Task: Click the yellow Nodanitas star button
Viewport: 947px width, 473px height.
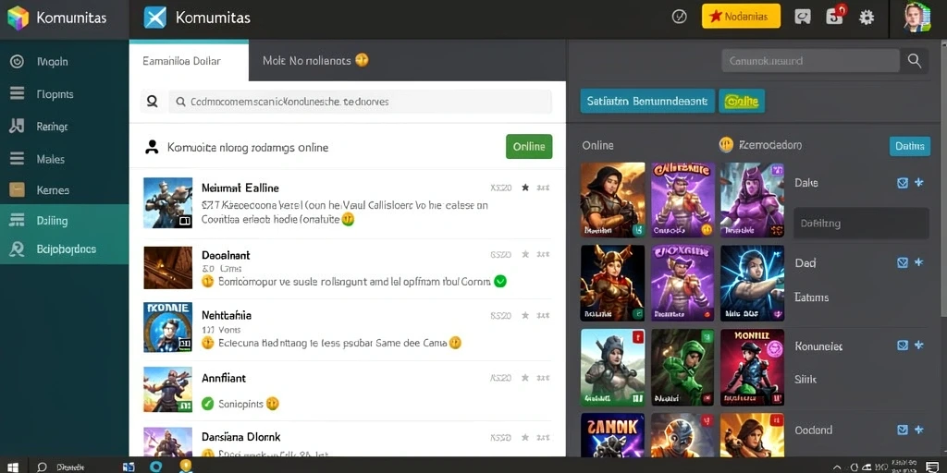Action: tap(741, 17)
